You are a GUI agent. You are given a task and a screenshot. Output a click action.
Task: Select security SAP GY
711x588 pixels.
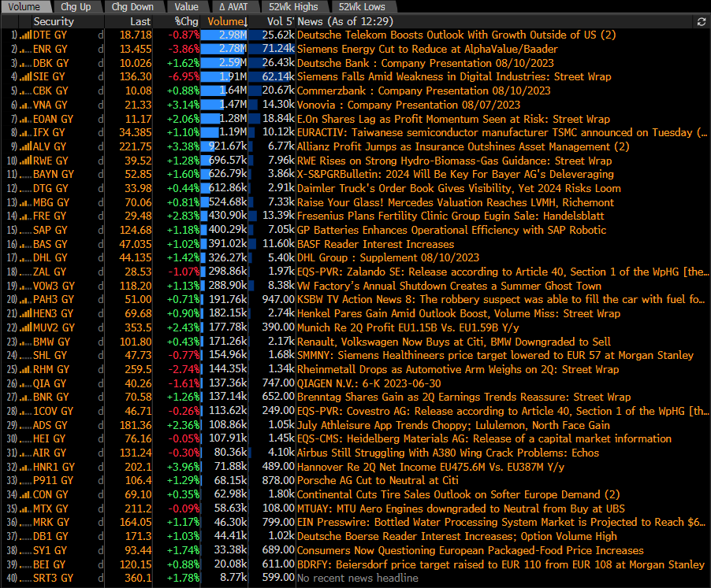pos(50,230)
